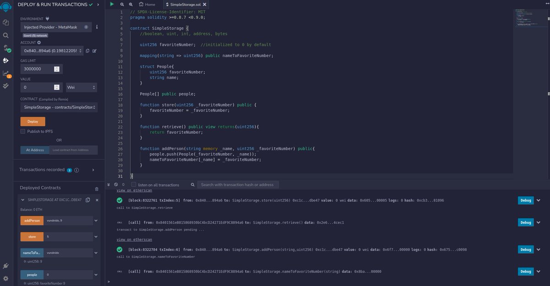Viewport: 550px width, 286px height.
Task: Click the Remix logo at top-left
Action: [x=6, y=6]
